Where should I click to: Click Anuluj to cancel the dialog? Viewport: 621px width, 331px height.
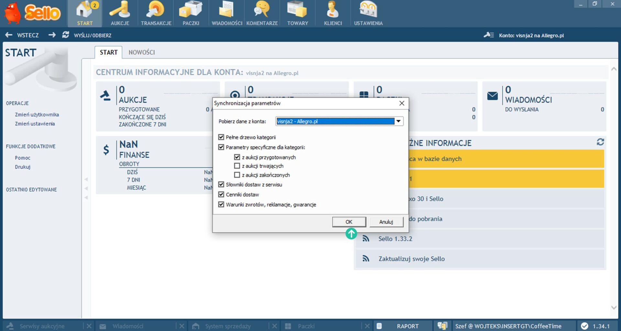tap(386, 222)
